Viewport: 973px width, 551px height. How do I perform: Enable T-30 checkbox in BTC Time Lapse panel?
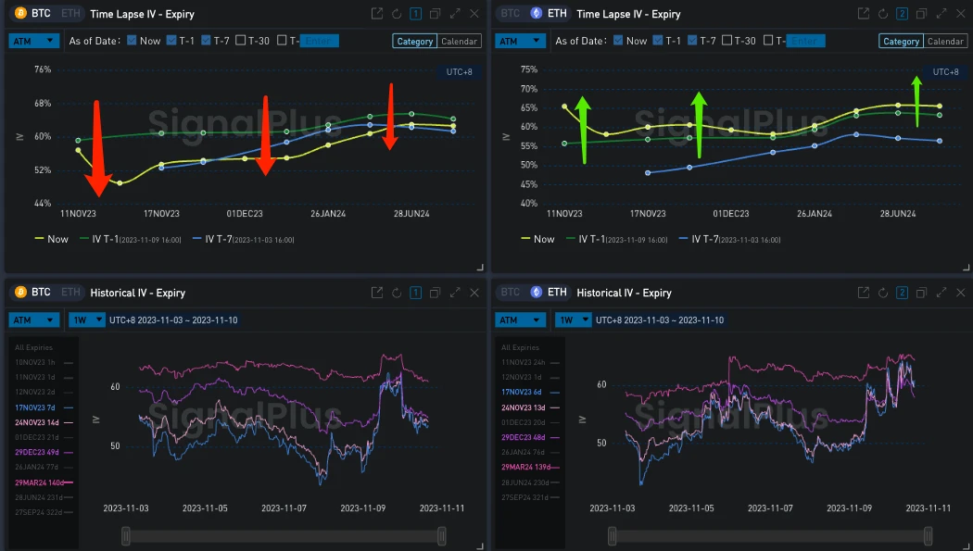pyautogui.click(x=241, y=41)
